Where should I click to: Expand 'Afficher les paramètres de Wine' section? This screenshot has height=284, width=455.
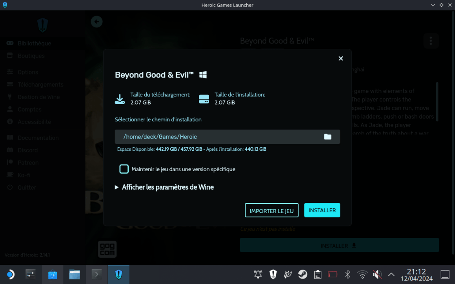[164, 187]
